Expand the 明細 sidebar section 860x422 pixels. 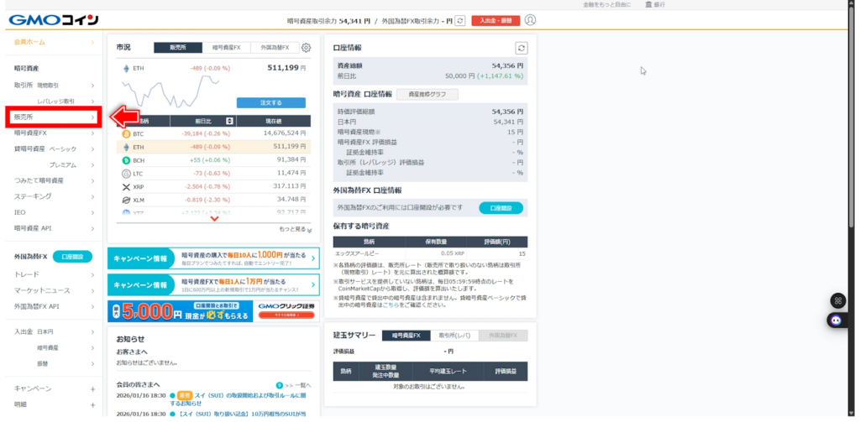pyautogui.click(x=92, y=404)
